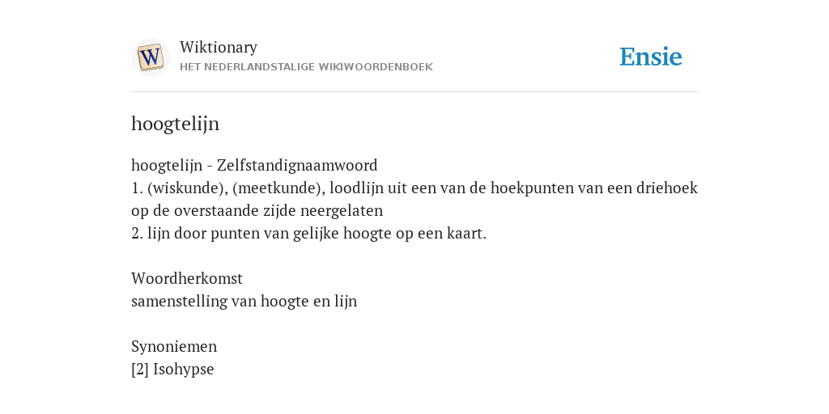Viewport: 829px width, 414px height.
Task: Click the synonym 'Isohypse'
Action: [184, 370]
